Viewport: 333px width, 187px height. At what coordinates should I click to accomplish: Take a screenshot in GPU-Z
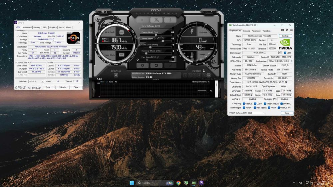click(x=282, y=31)
